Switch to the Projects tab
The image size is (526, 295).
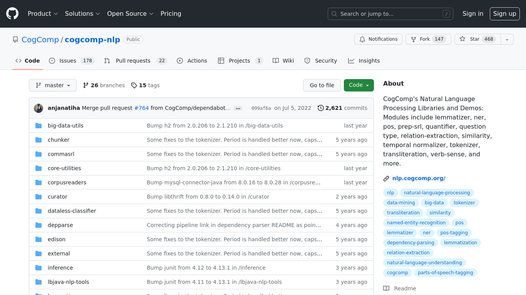coord(240,61)
